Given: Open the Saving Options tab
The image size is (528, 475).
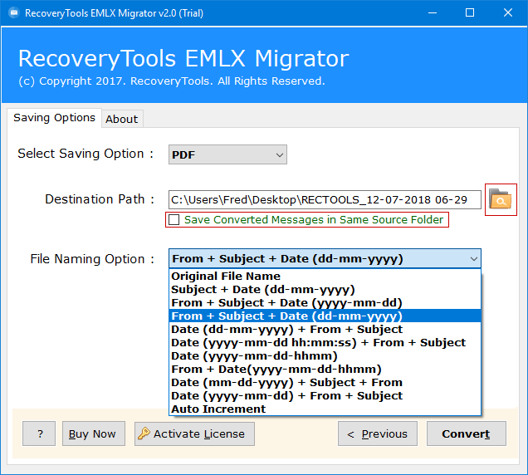Looking at the screenshot, I should pyautogui.click(x=54, y=118).
